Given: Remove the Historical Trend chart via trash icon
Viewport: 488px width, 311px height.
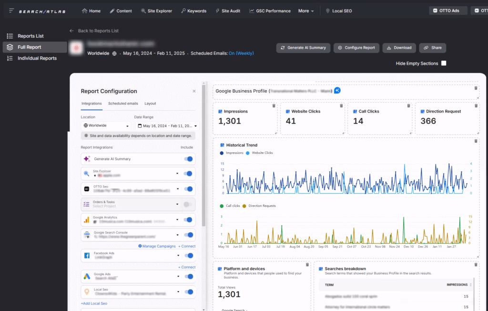Looking at the screenshot, I should coord(476,141).
